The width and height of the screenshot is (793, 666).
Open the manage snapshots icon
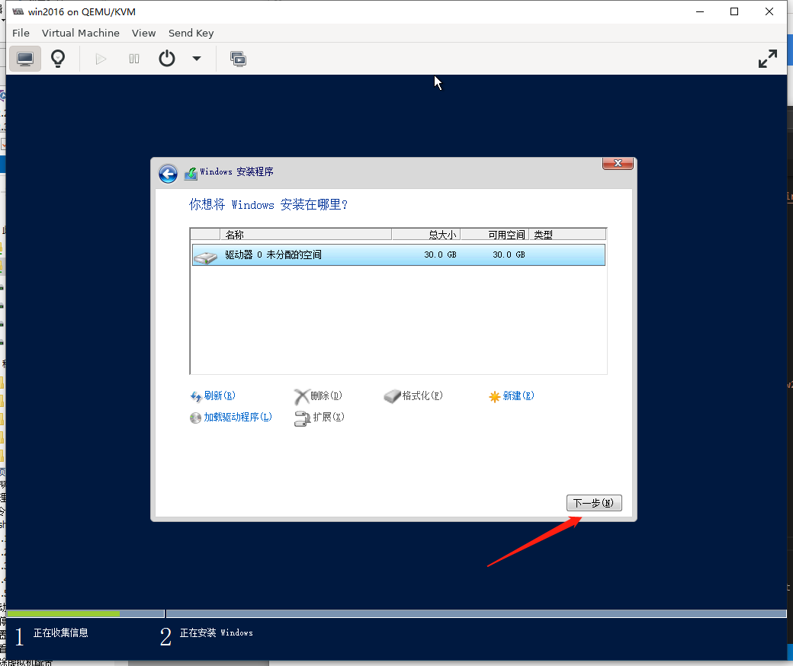point(238,59)
